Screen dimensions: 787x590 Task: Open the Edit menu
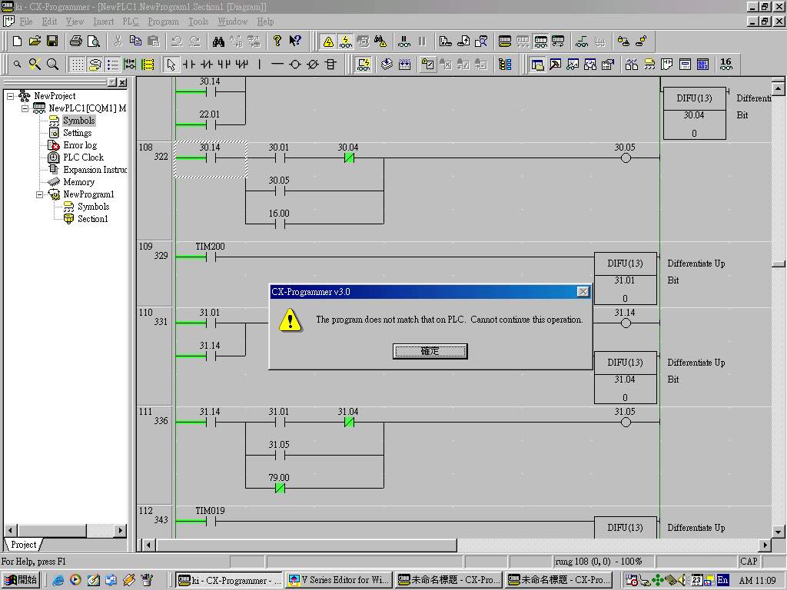pyautogui.click(x=49, y=22)
